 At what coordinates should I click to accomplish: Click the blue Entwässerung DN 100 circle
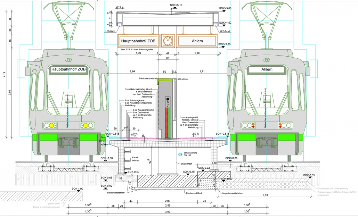click(180, 155)
